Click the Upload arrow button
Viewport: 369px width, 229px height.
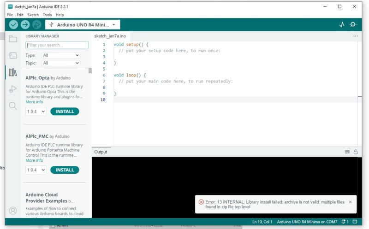pos(25,24)
